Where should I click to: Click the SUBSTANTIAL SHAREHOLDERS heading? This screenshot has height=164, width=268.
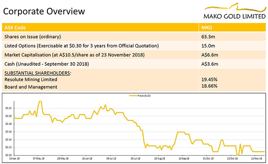[38, 73]
